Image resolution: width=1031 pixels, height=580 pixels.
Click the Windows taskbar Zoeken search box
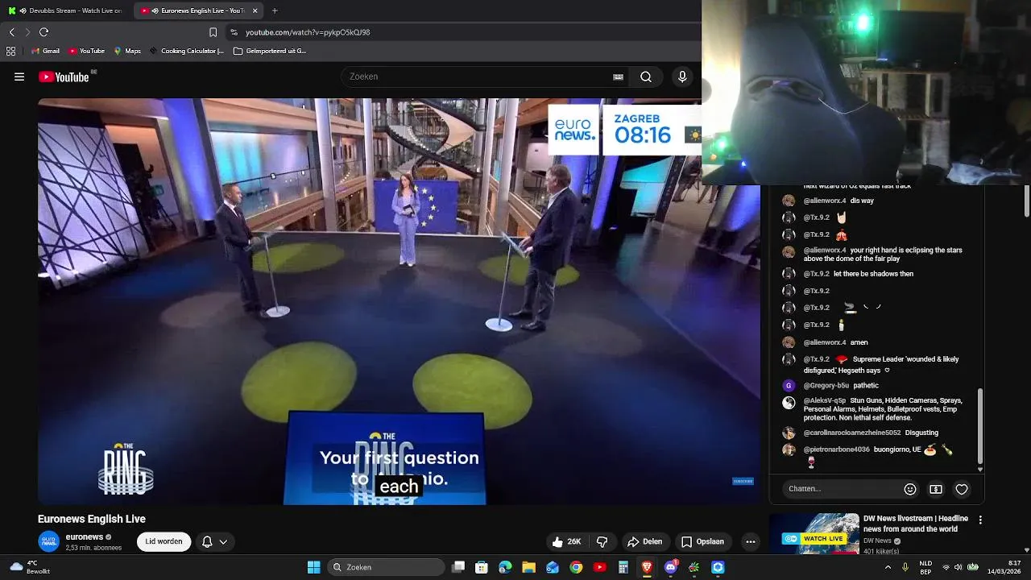(x=387, y=567)
